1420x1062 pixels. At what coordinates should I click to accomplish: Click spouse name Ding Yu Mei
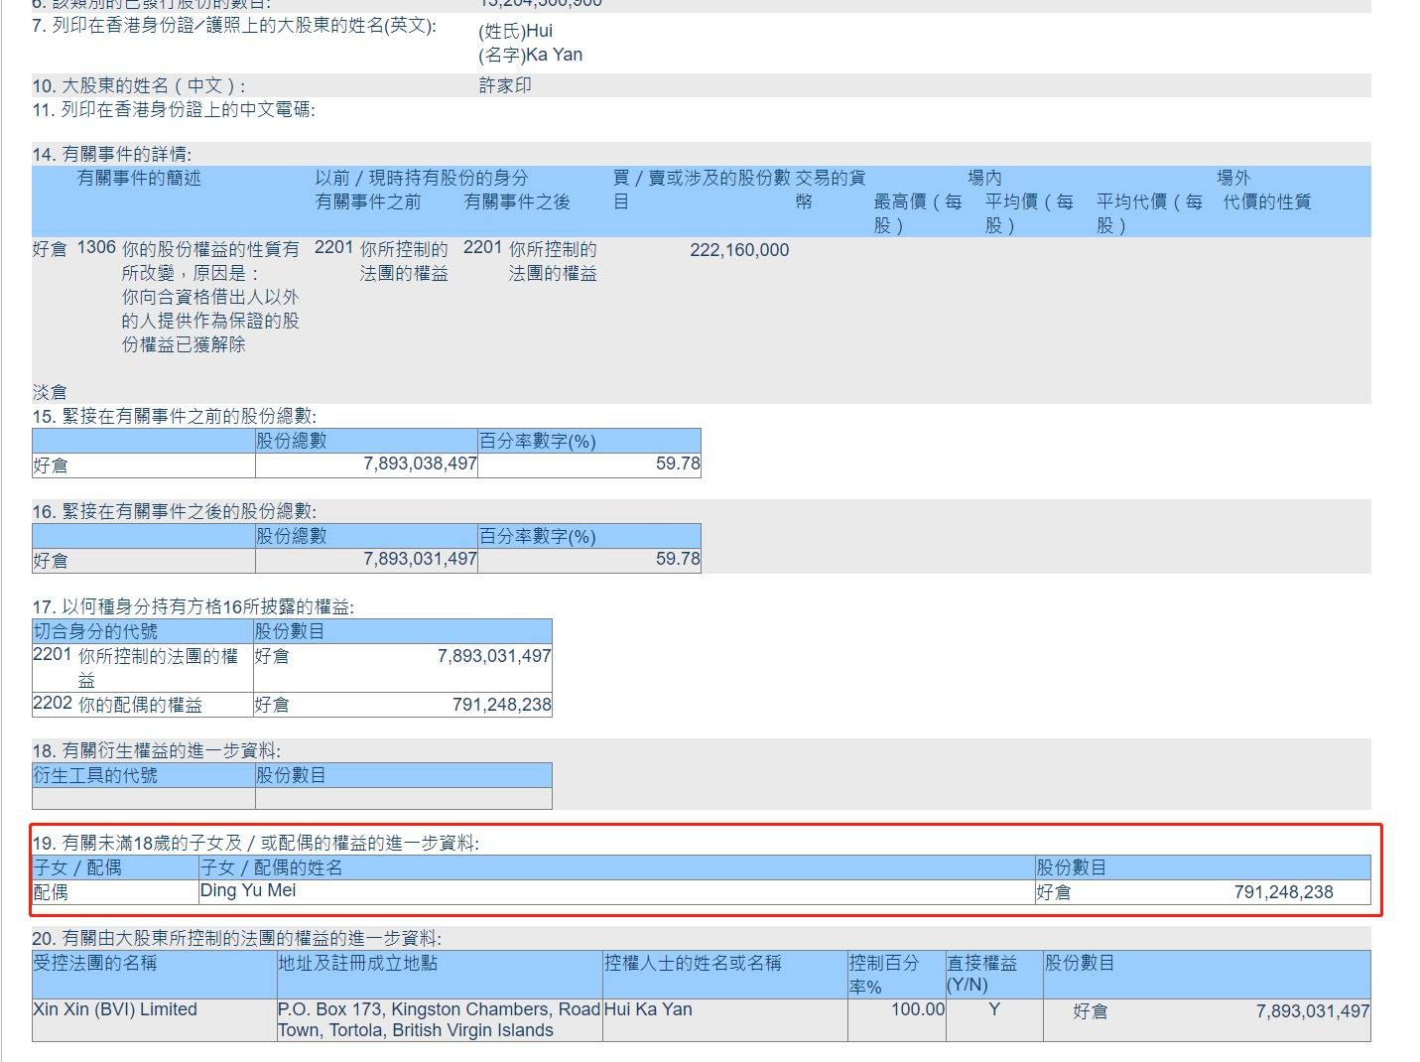[248, 890]
